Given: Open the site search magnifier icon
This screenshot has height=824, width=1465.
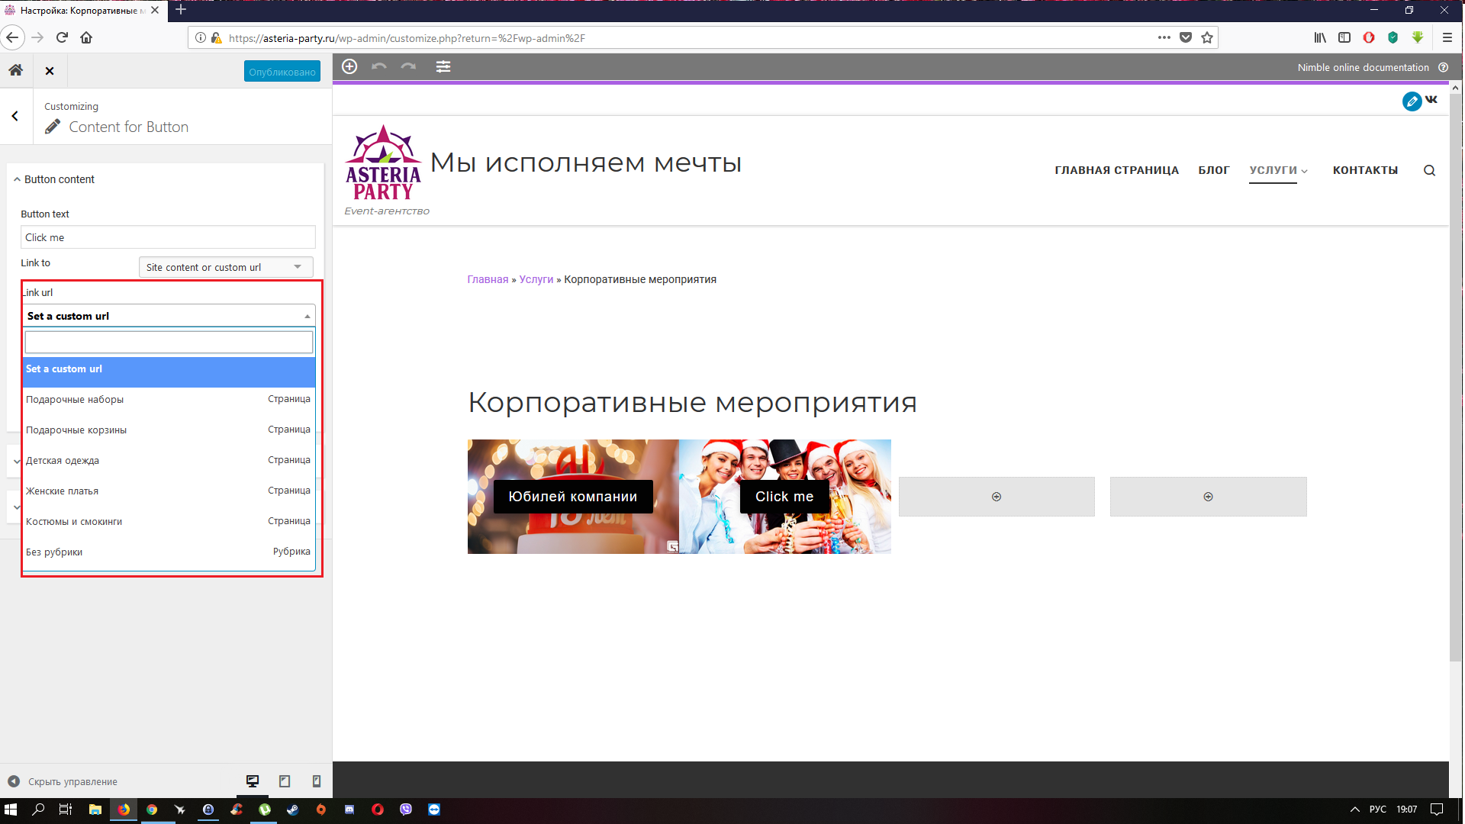Looking at the screenshot, I should coord(1429,170).
